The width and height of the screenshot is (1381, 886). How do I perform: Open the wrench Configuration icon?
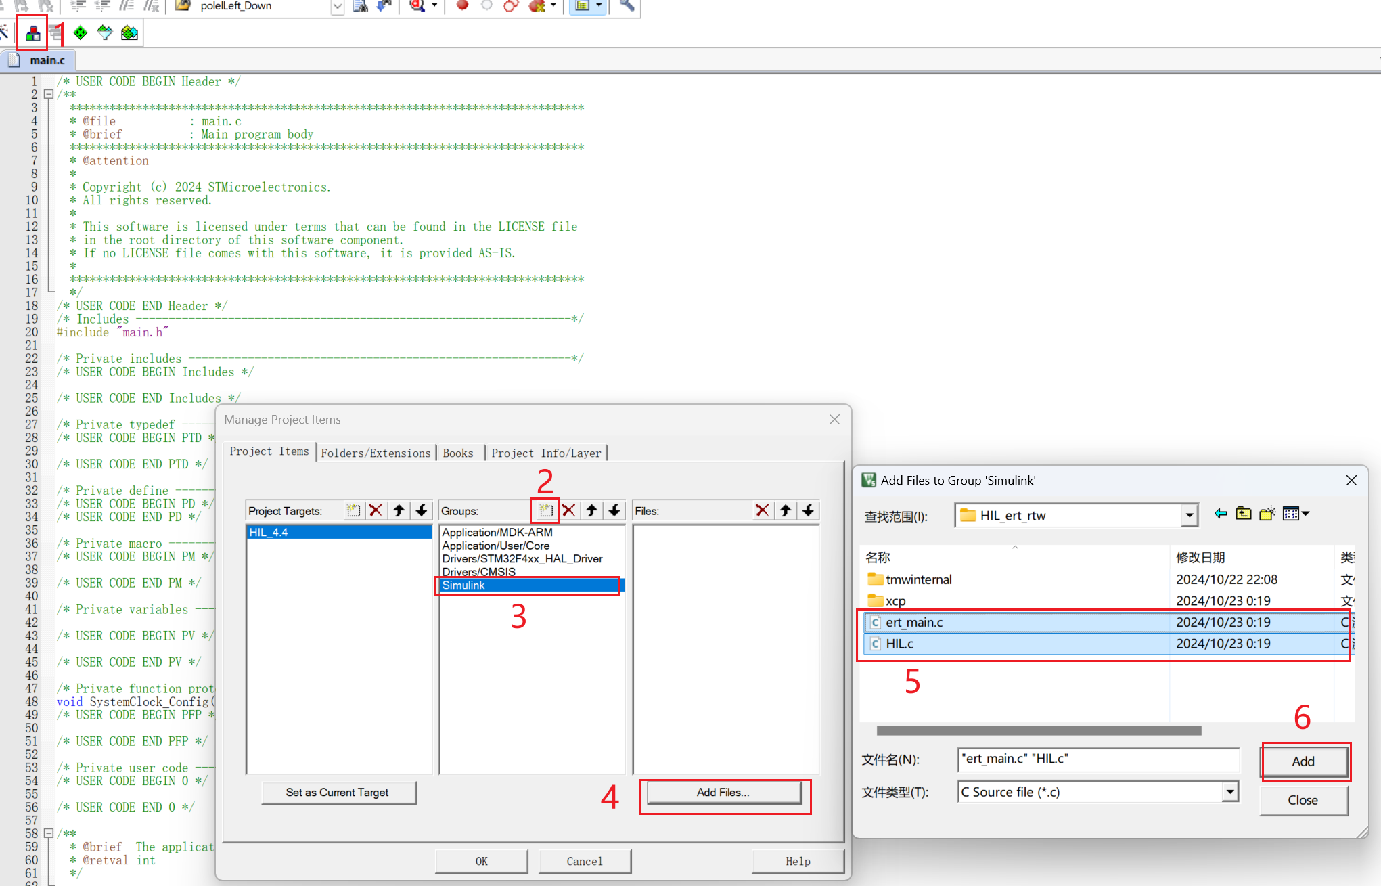(627, 5)
